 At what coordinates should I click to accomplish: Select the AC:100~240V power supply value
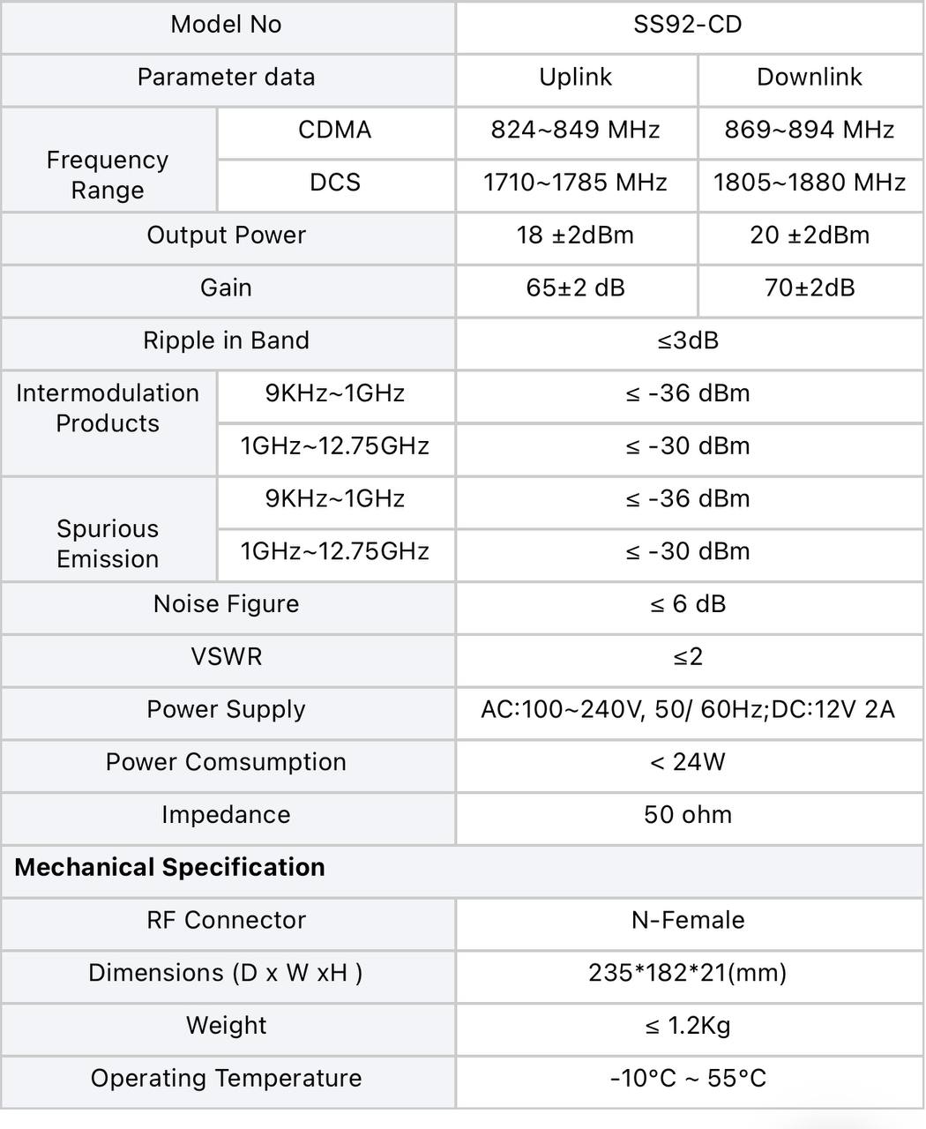click(x=689, y=710)
